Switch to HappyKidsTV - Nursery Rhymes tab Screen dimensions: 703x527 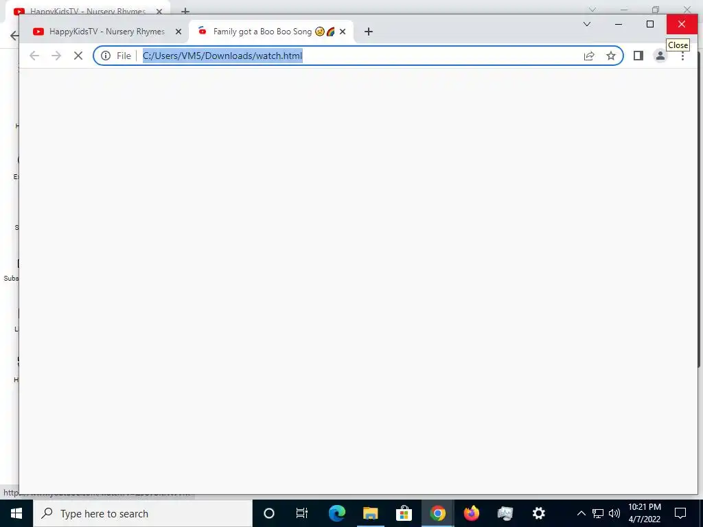(106, 32)
